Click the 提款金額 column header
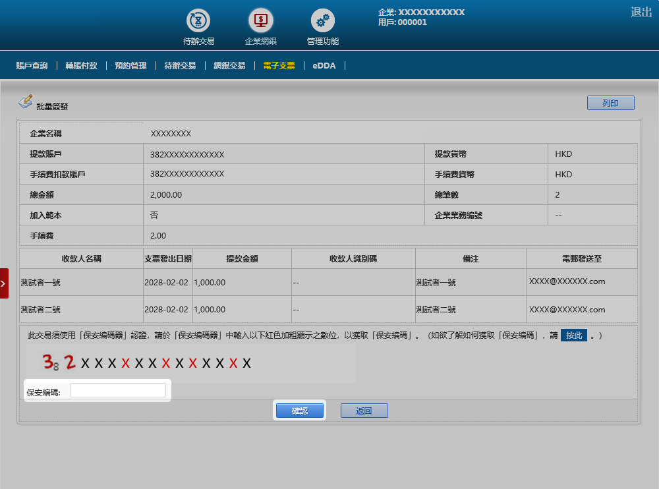 pyautogui.click(x=242, y=259)
